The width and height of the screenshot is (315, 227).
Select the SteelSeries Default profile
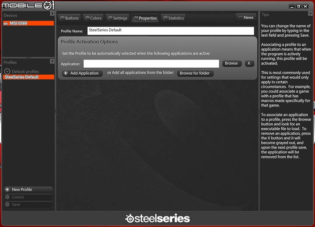coord(28,77)
